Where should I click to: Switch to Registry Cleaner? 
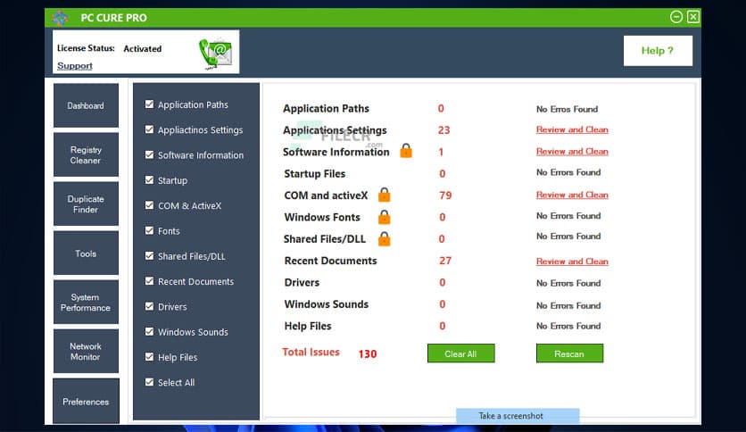tap(86, 155)
